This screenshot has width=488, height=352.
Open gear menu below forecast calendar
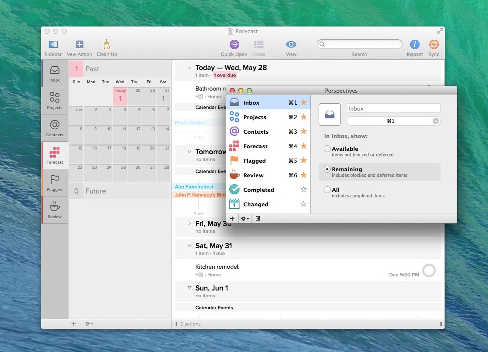pyautogui.click(x=89, y=324)
